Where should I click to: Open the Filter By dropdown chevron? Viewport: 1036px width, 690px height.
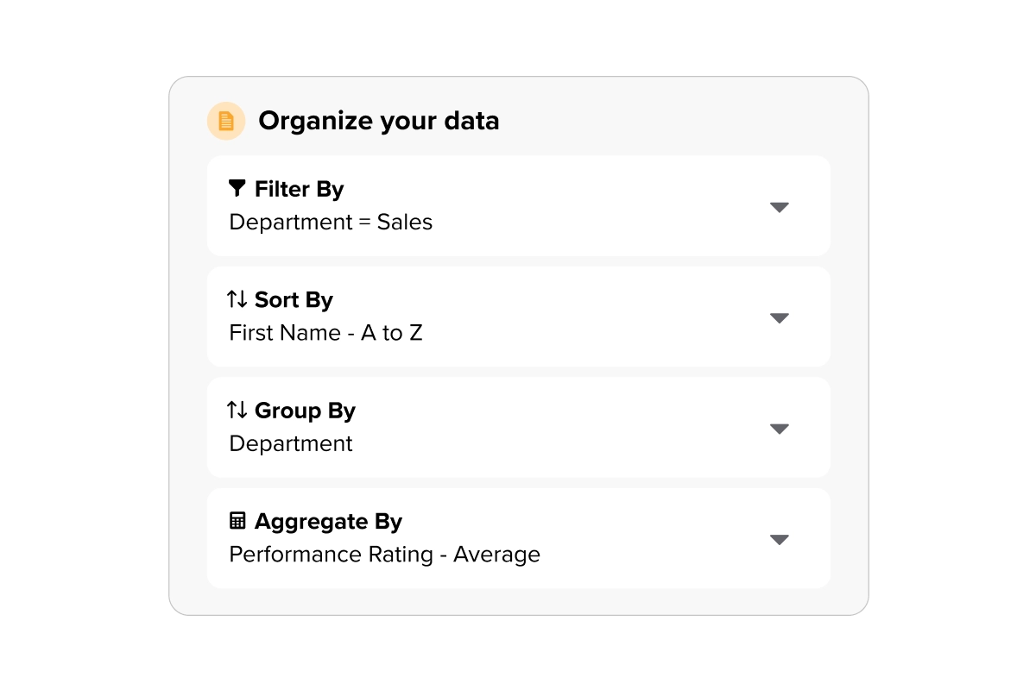[780, 207]
